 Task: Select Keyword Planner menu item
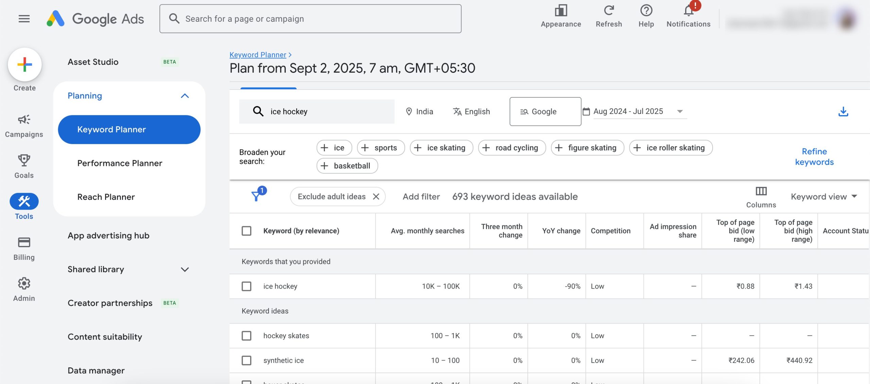point(129,130)
